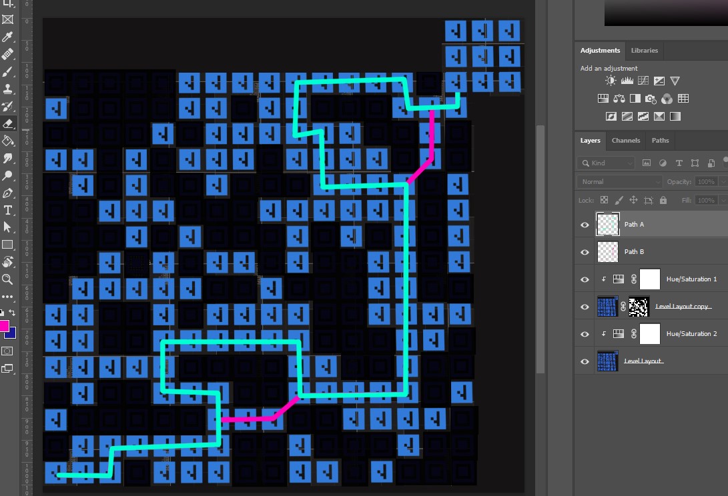The height and width of the screenshot is (496, 728).
Task: Add a Color Lookup adjustment
Action: 683,99
